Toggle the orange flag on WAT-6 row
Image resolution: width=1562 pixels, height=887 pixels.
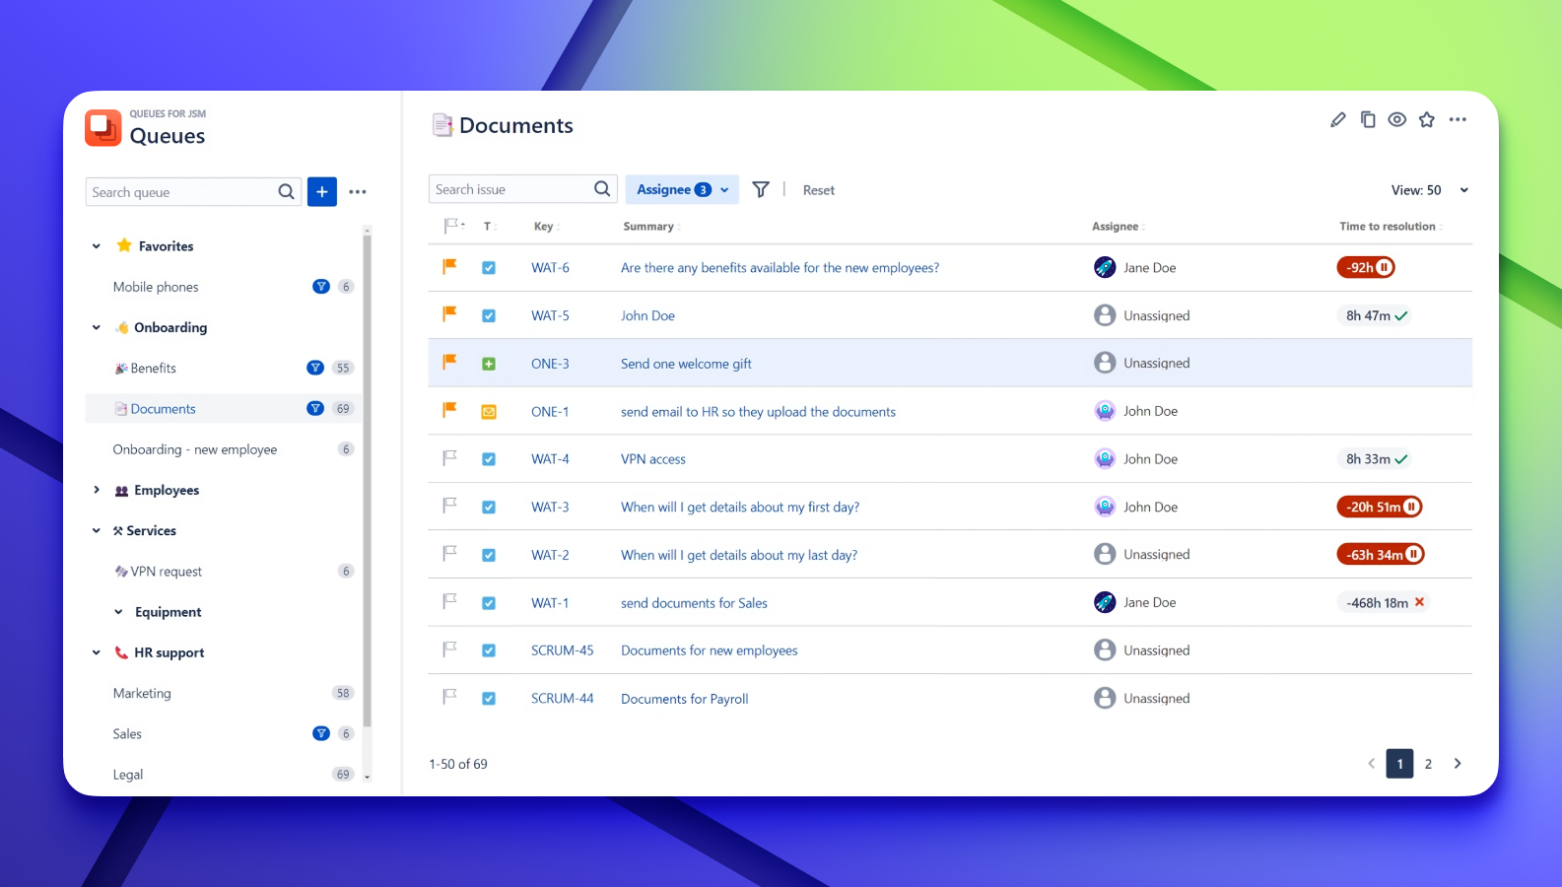click(x=450, y=266)
